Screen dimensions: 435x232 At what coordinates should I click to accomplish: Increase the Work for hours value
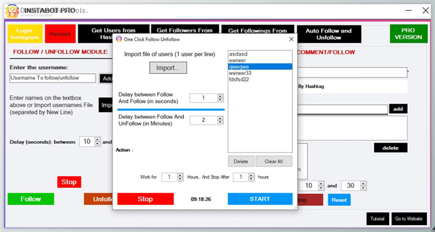click(180, 175)
